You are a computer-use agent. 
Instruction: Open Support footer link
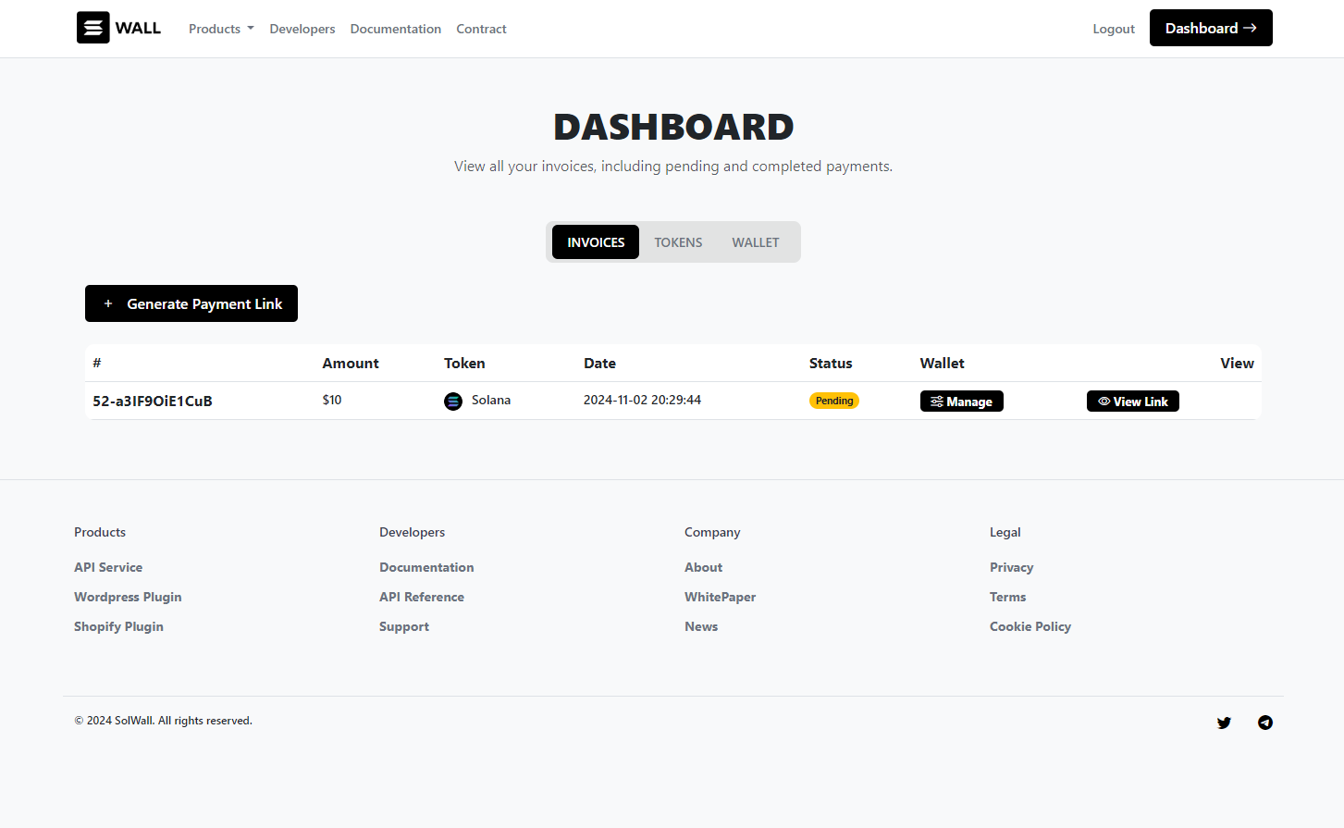pyautogui.click(x=404, y=626)
